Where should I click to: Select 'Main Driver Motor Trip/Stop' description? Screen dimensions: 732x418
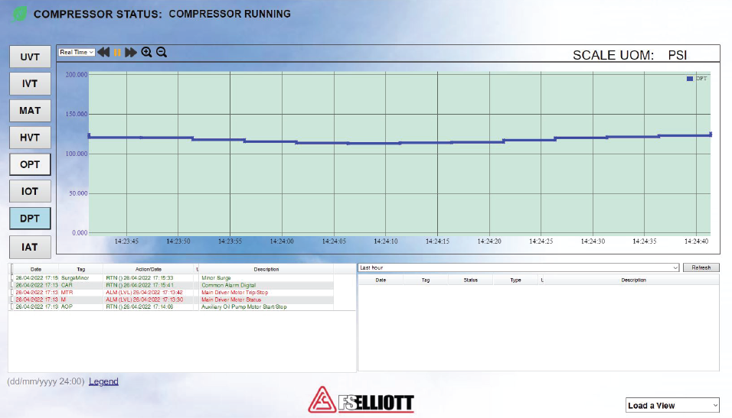point(235,292)
